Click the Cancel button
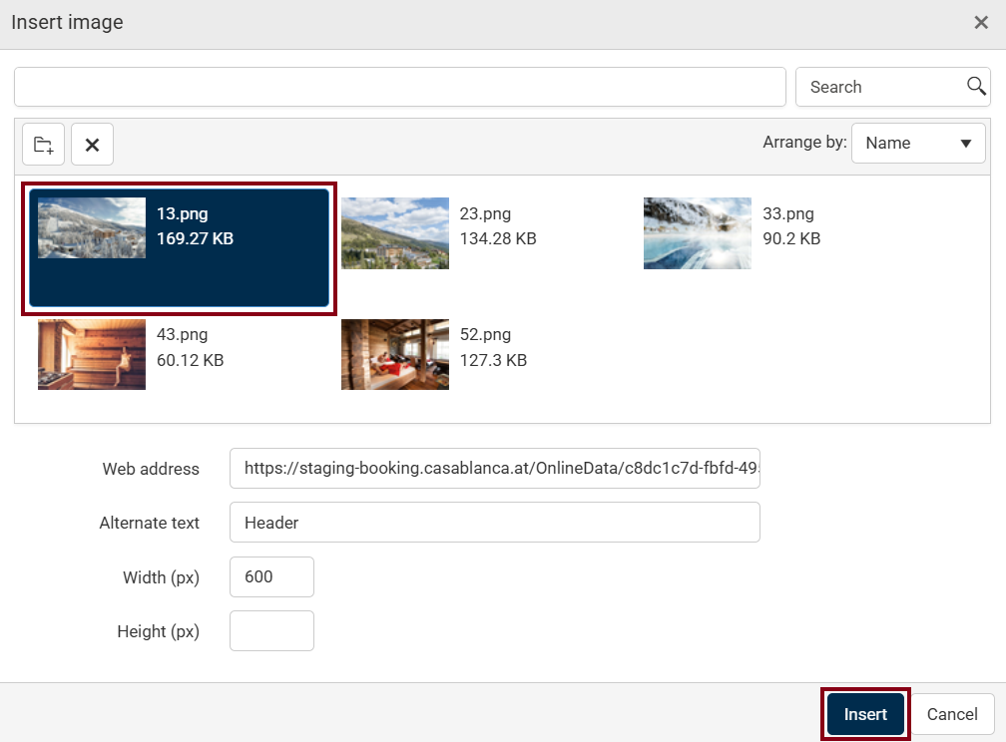This screenshot has height=742, width=1006. pos(952,714)
